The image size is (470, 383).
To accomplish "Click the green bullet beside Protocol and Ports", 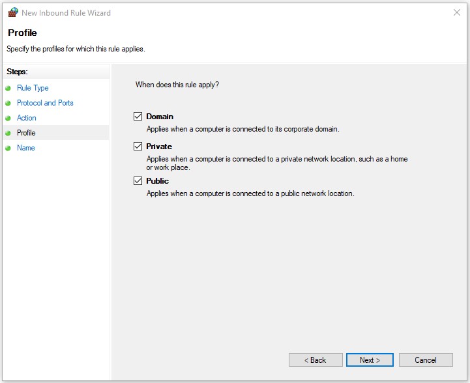I will pos(8,103).
